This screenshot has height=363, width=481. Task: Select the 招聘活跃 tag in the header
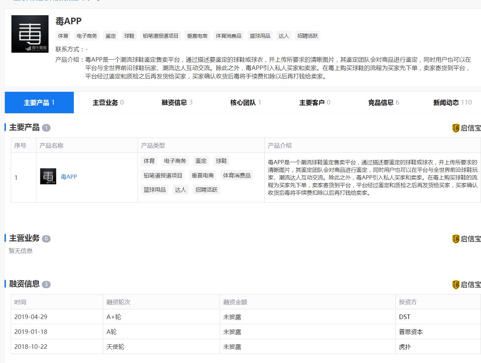(x=307, y=36)
